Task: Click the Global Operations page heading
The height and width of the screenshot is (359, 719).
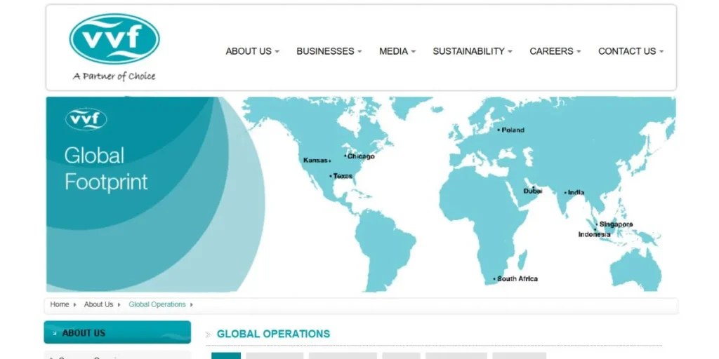Action: pyautogui.click(x=273, y=334)
